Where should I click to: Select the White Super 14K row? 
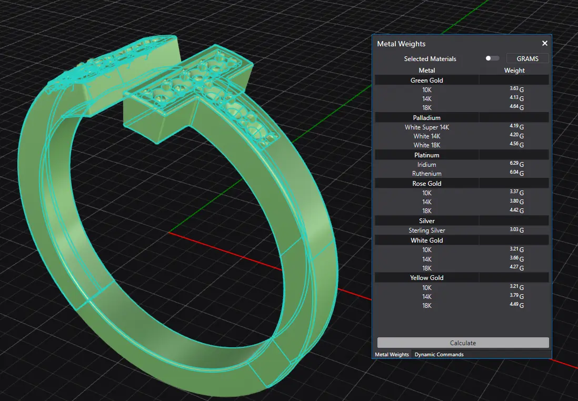point(426,127)
